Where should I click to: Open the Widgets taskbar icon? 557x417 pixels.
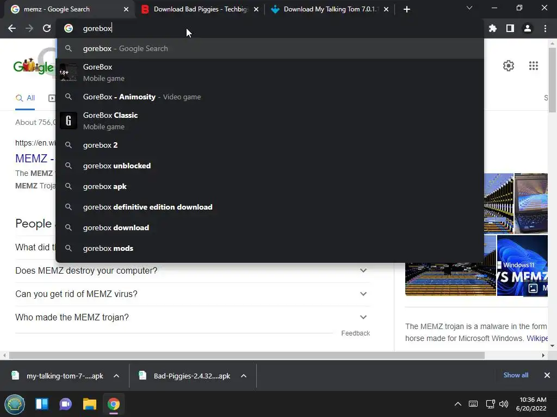click(x=42, y=404)
